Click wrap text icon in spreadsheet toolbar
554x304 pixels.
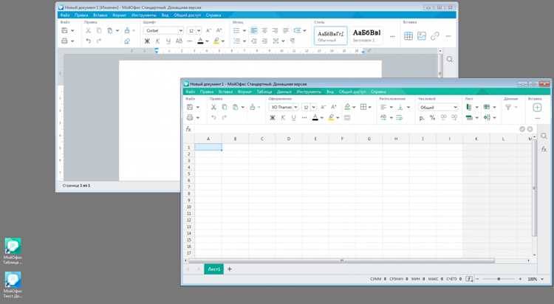[399, 117]
